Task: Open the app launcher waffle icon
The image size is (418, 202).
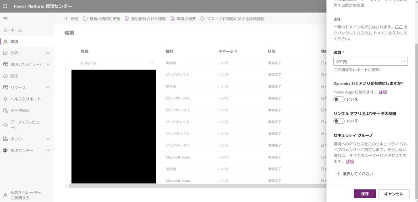Action: point(5,6)
